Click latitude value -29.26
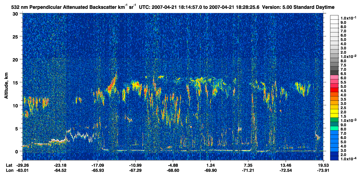This screenshot has width=359, height=184. tap(22, 165)
